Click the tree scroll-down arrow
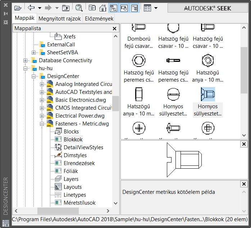Screen dimensions: 251x228 115,203
